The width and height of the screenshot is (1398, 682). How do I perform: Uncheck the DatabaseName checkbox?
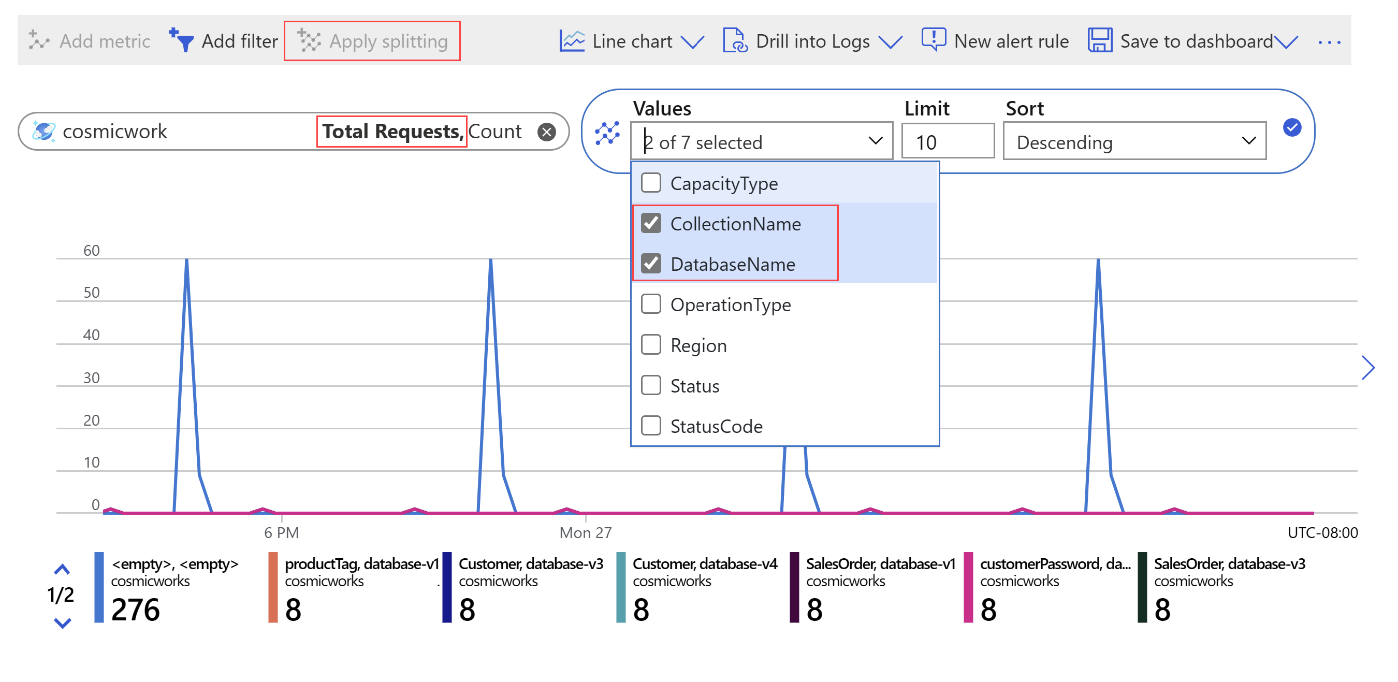tap(651, 264)
